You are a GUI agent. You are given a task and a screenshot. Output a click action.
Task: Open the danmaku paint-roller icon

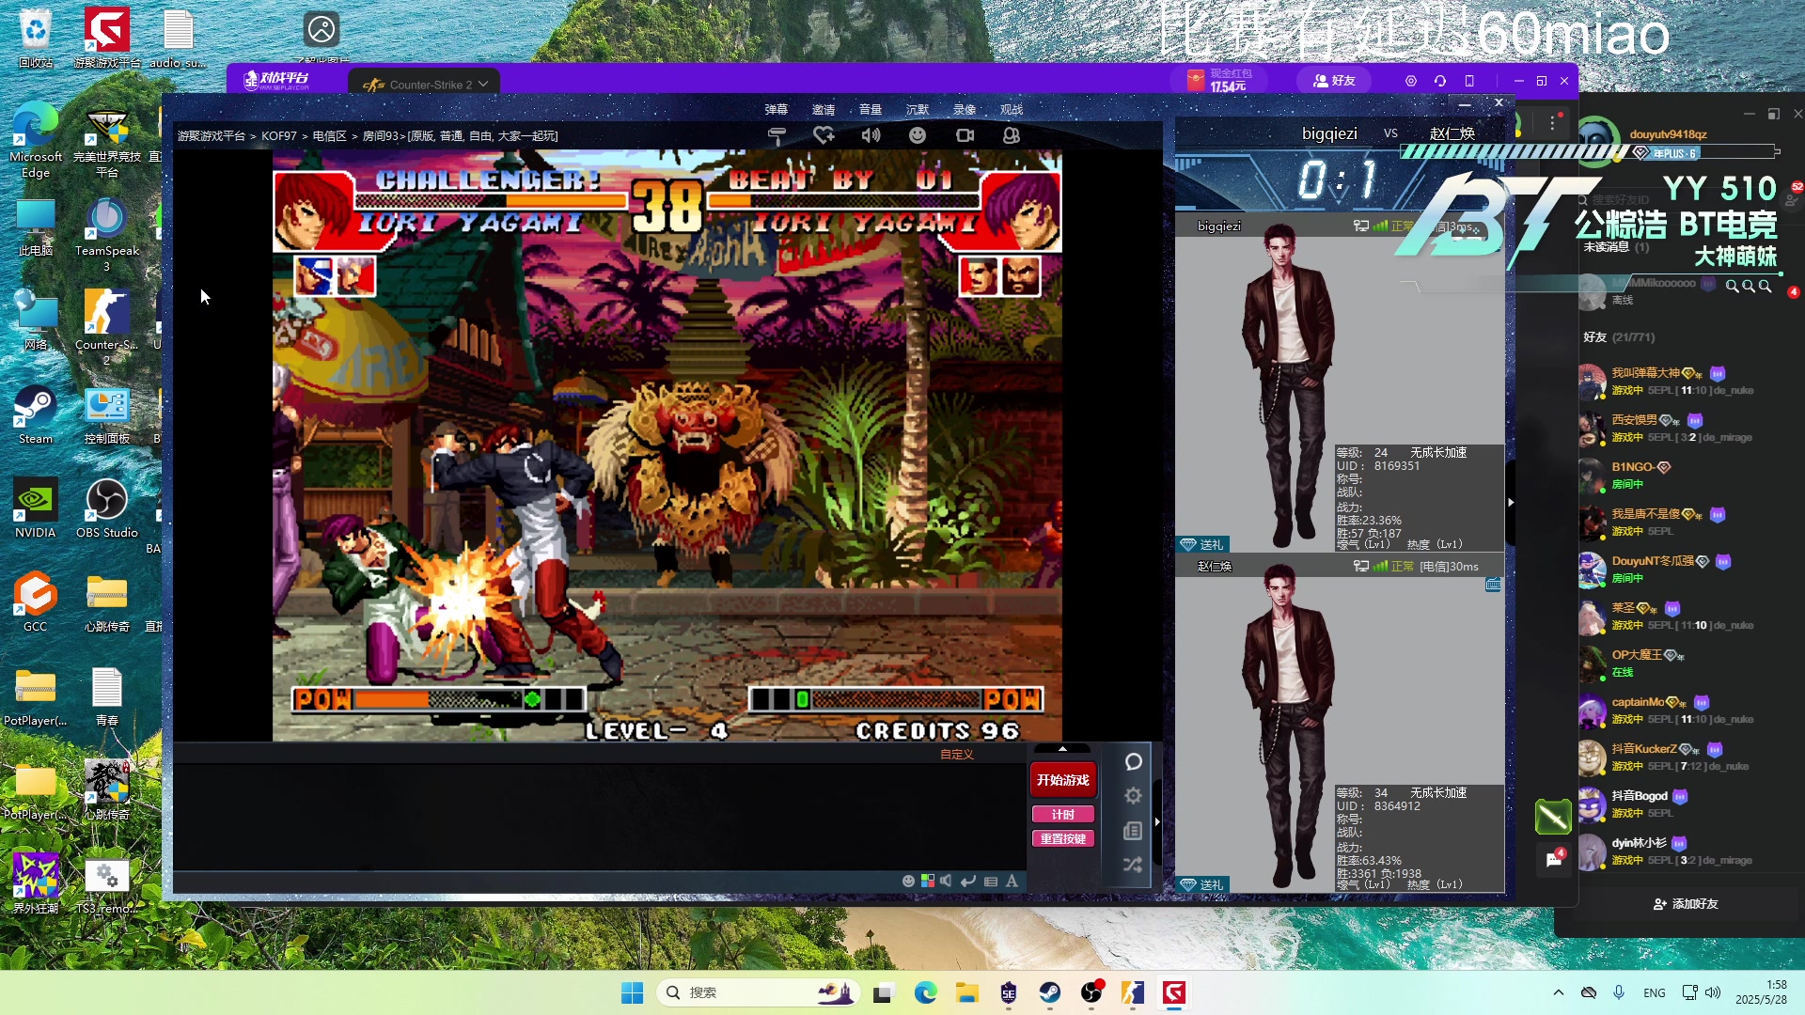pos(777,135)
